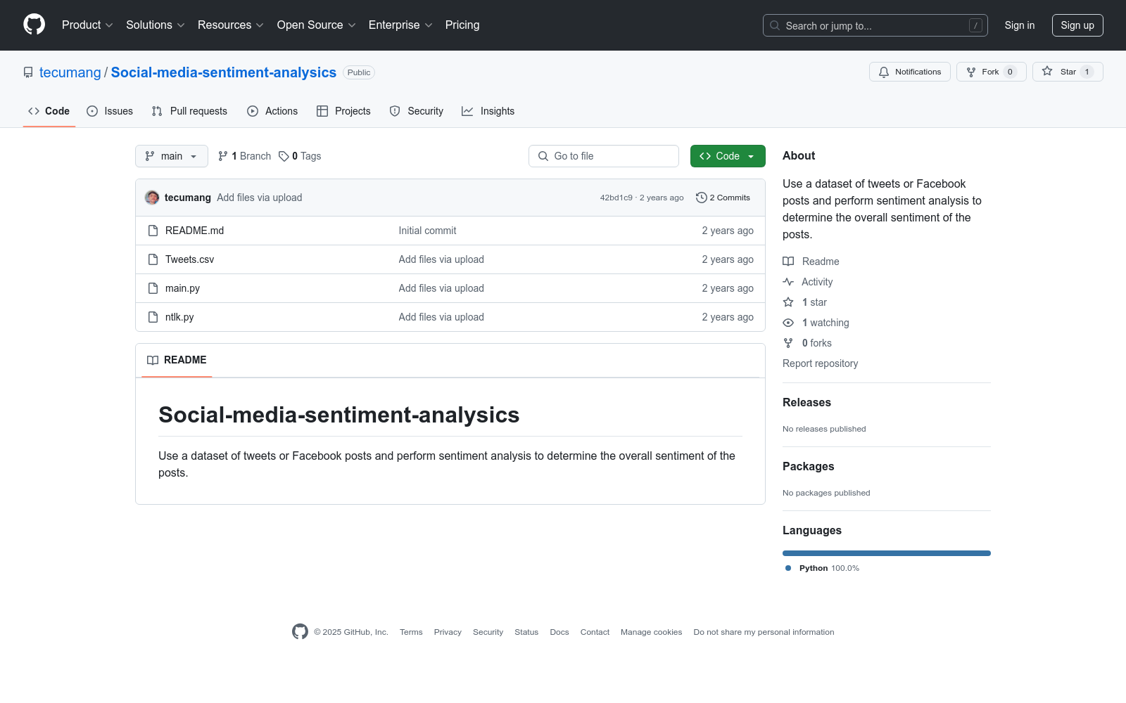Click the commit history clock icon

click(701, 198)
